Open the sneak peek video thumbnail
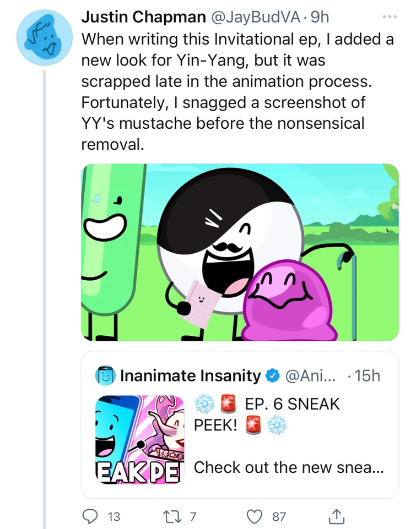The width and height of the screenshot is (416, 529). [x=140, y=439]
